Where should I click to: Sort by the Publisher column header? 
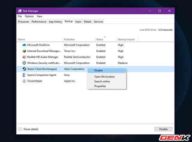[x=79, y=39]
